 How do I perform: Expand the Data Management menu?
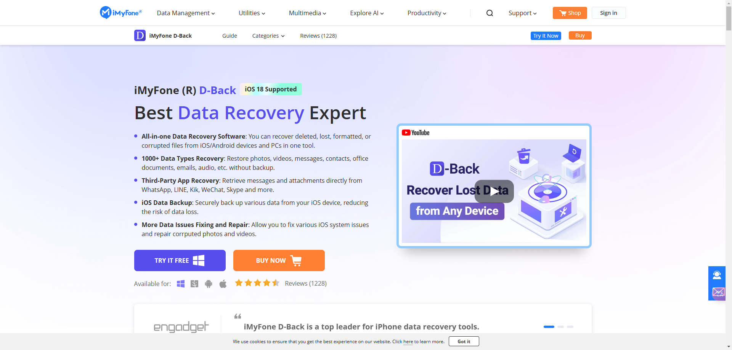(186, 13)
